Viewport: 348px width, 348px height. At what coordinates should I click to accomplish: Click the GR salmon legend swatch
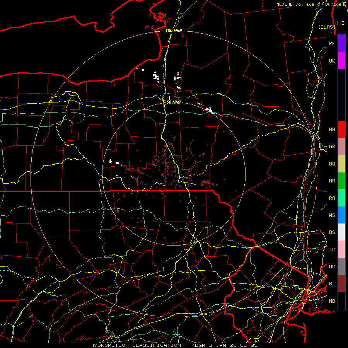pyautogui.click(x=341, y=147)
